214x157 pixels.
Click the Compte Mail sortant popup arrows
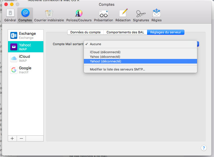click(x=198, y=44)
